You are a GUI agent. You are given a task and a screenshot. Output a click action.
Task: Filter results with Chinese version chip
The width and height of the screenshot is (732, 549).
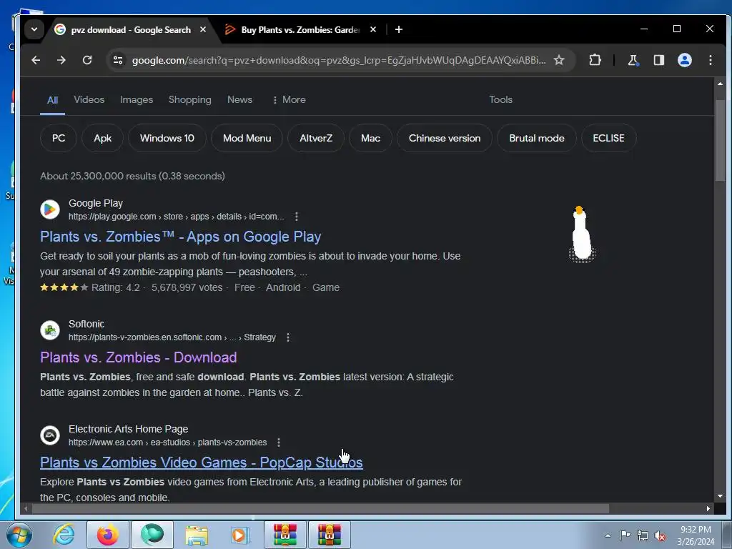(445, 138)
